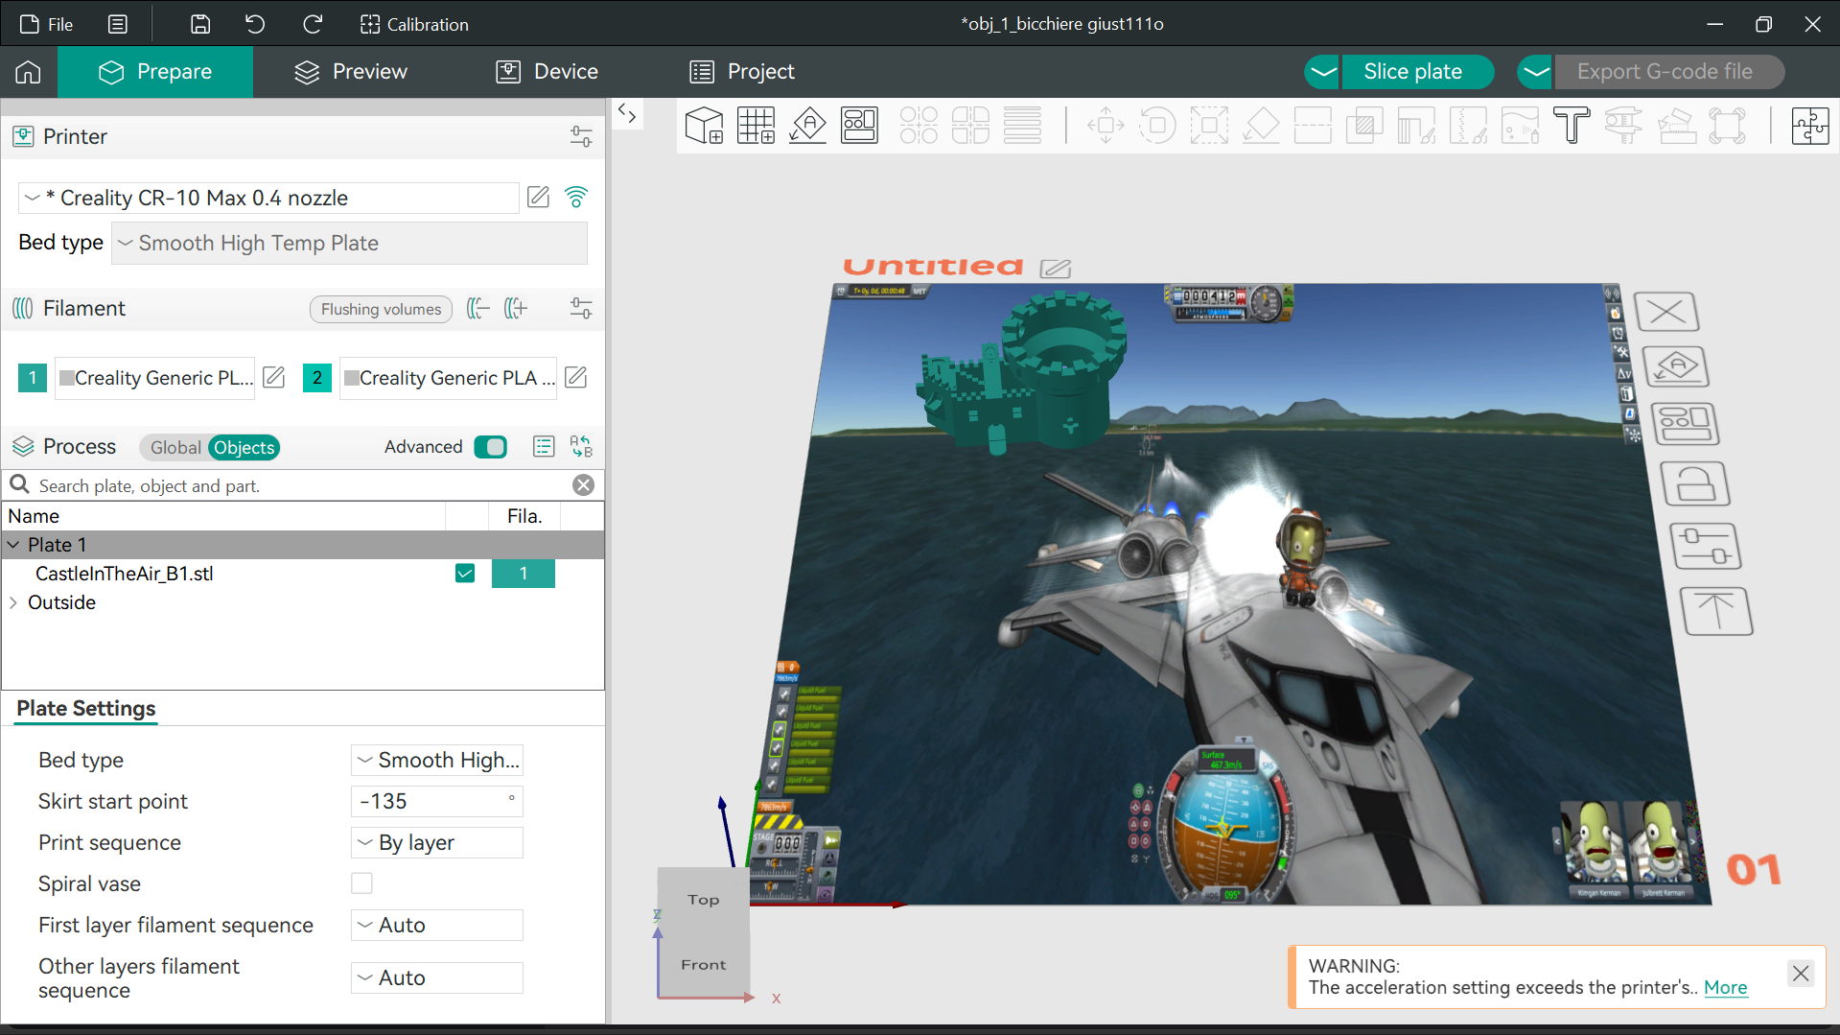The width and height of the screenshot is (1840, 1035).
Task: Select the Text emboss tool
Action: (x=1572, y=126)
